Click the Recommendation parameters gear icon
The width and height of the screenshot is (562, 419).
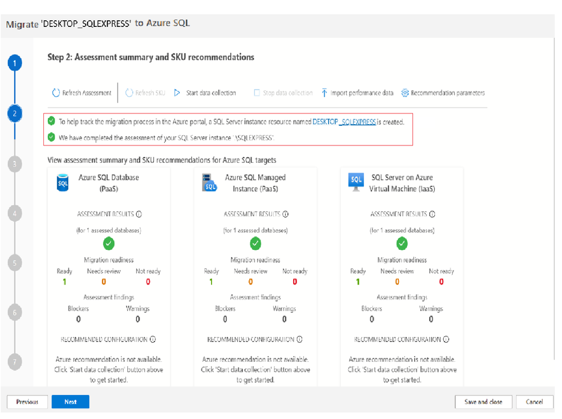pyautogui.click(x=405, y=93)
